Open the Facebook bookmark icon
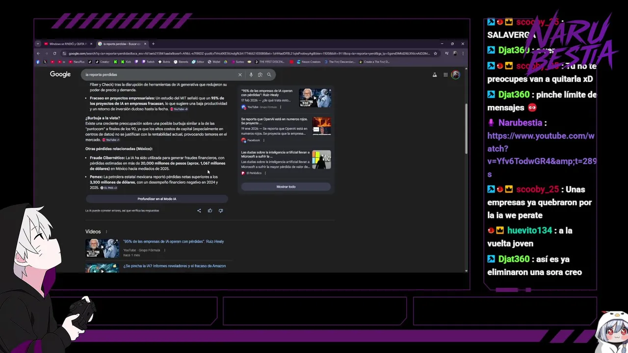Screen dimensions: 628x353 point(38,62)
